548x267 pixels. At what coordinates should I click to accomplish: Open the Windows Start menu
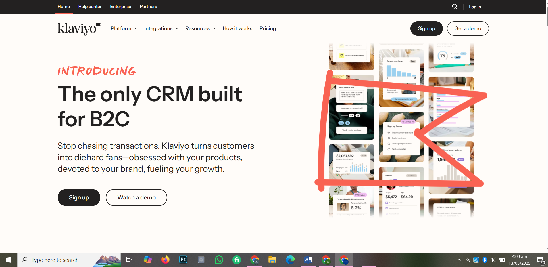[x=9, y=260]
